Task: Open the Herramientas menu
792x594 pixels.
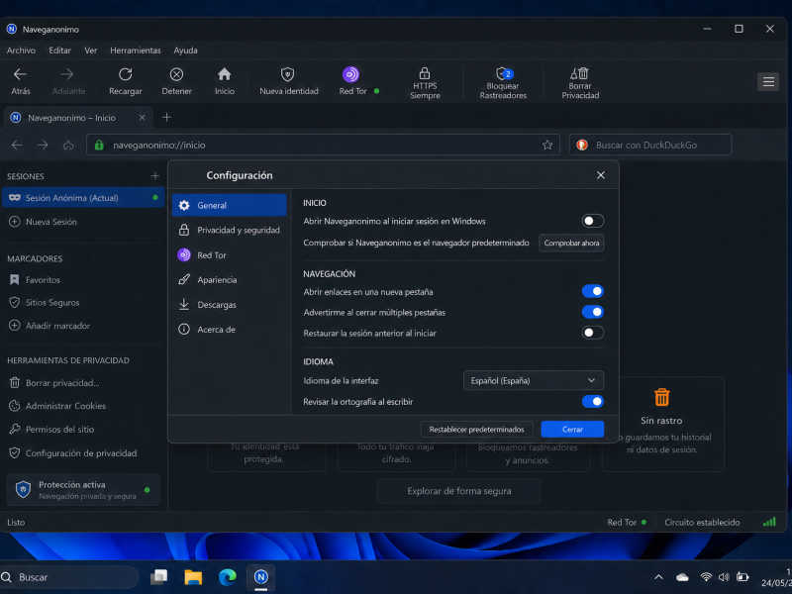Action: tap(136, 50)
